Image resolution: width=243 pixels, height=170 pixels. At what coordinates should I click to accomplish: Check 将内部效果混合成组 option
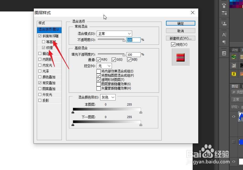pos(99,71)
